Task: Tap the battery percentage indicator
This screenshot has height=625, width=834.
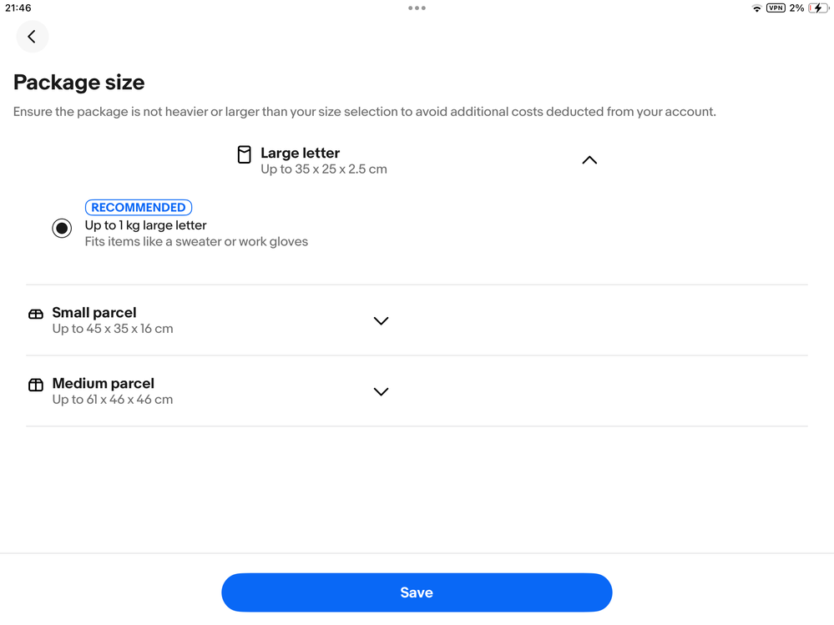Action: [796, 8]
